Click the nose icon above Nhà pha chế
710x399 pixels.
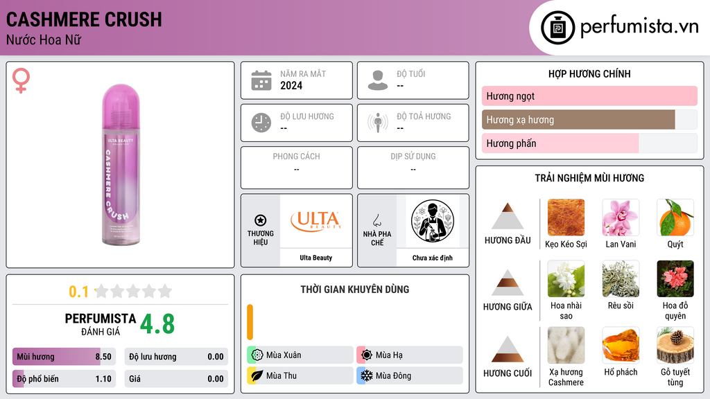376,220
